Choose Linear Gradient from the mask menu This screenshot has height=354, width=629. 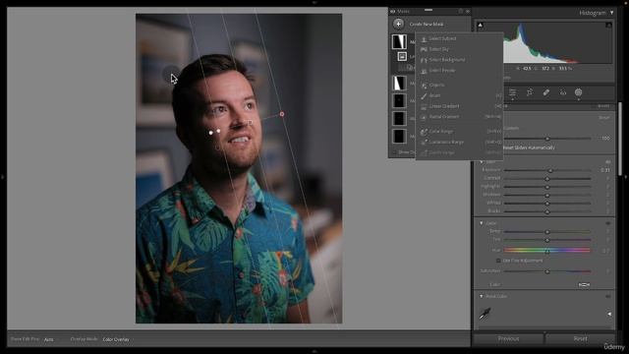click(x=459, y=106)
